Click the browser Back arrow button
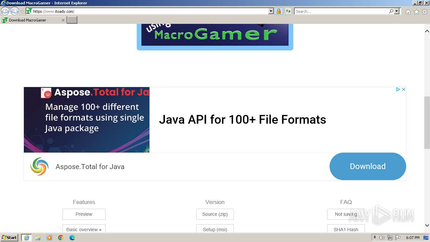 pyautogui.click(x=5, y=11)
